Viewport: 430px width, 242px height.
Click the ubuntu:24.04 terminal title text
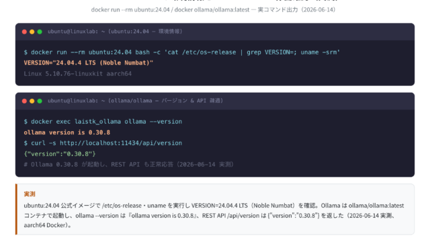(115, 32)
